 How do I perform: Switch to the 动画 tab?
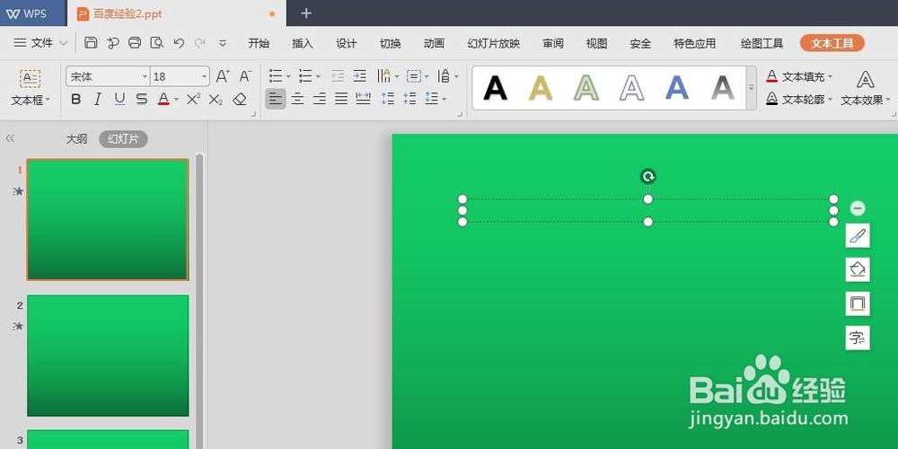coord(434,43)
